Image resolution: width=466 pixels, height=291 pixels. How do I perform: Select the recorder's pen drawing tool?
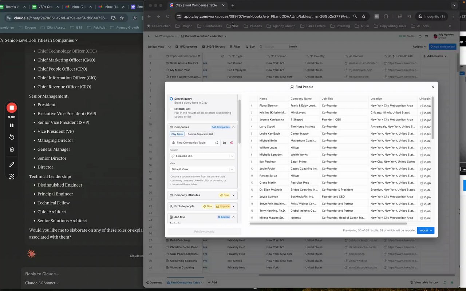[12, 164]
